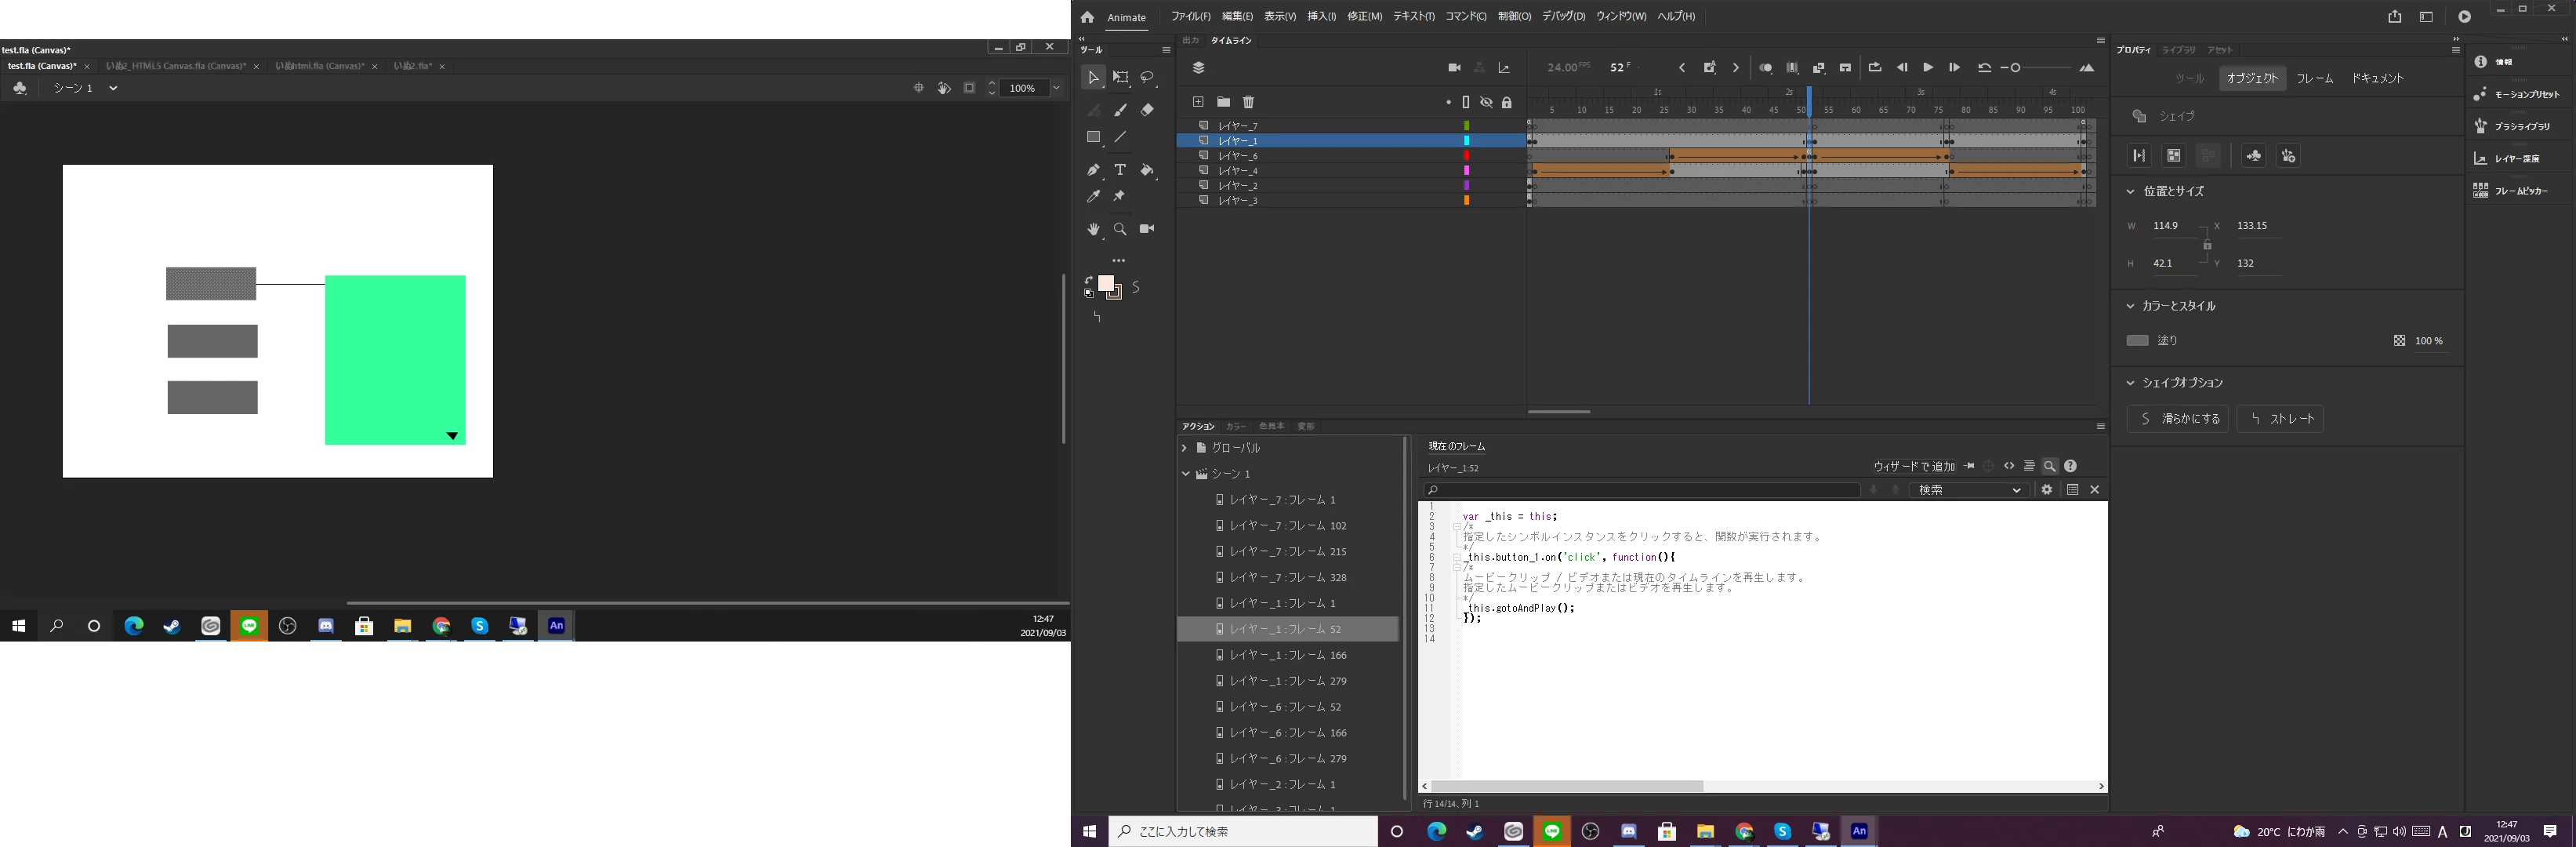This screenshot has height=847, width=2576.
Task: Toggle hide all layers eye icon
Action: (1486, 102)
